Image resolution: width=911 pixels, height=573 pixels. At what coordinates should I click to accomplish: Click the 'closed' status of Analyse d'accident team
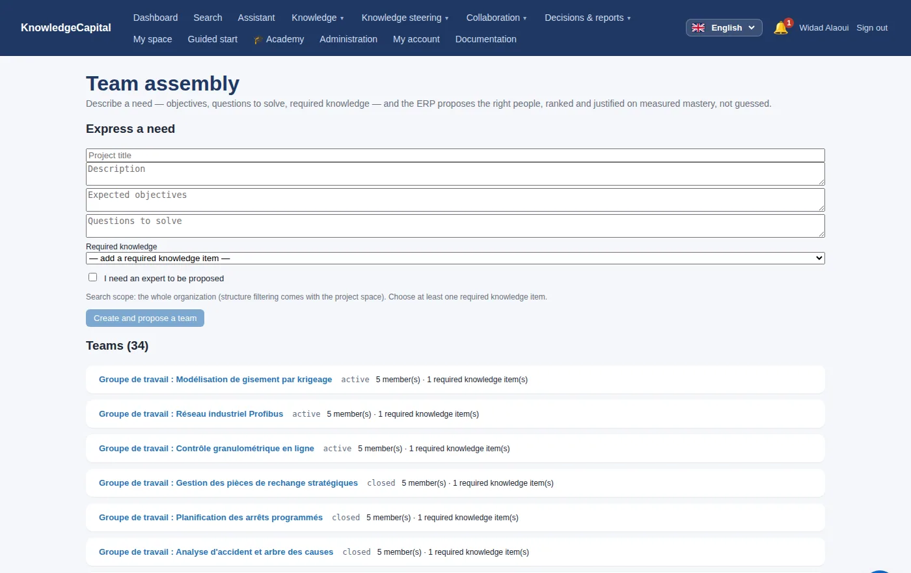pos(357,552)
